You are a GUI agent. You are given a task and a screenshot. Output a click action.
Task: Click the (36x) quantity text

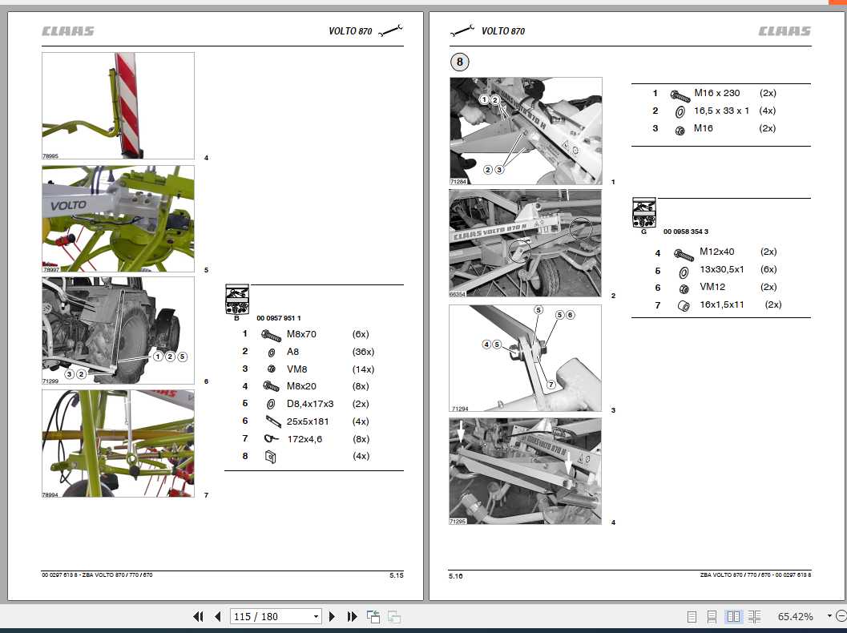[x=363, y=352]
